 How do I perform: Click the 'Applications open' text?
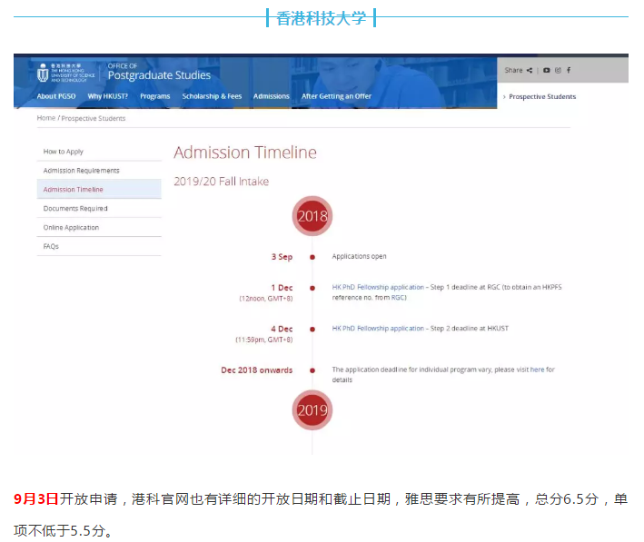click(359, 256)
